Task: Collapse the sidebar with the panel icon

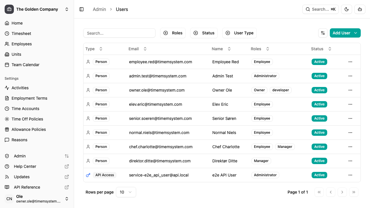Action: (82, 9)
